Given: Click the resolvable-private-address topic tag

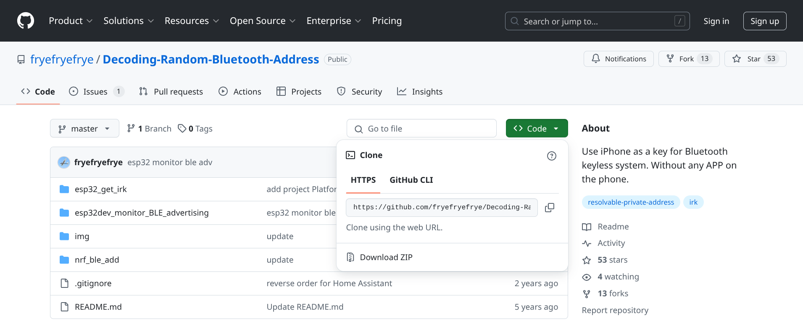Looking at the screenshot, I should [630, 202].
